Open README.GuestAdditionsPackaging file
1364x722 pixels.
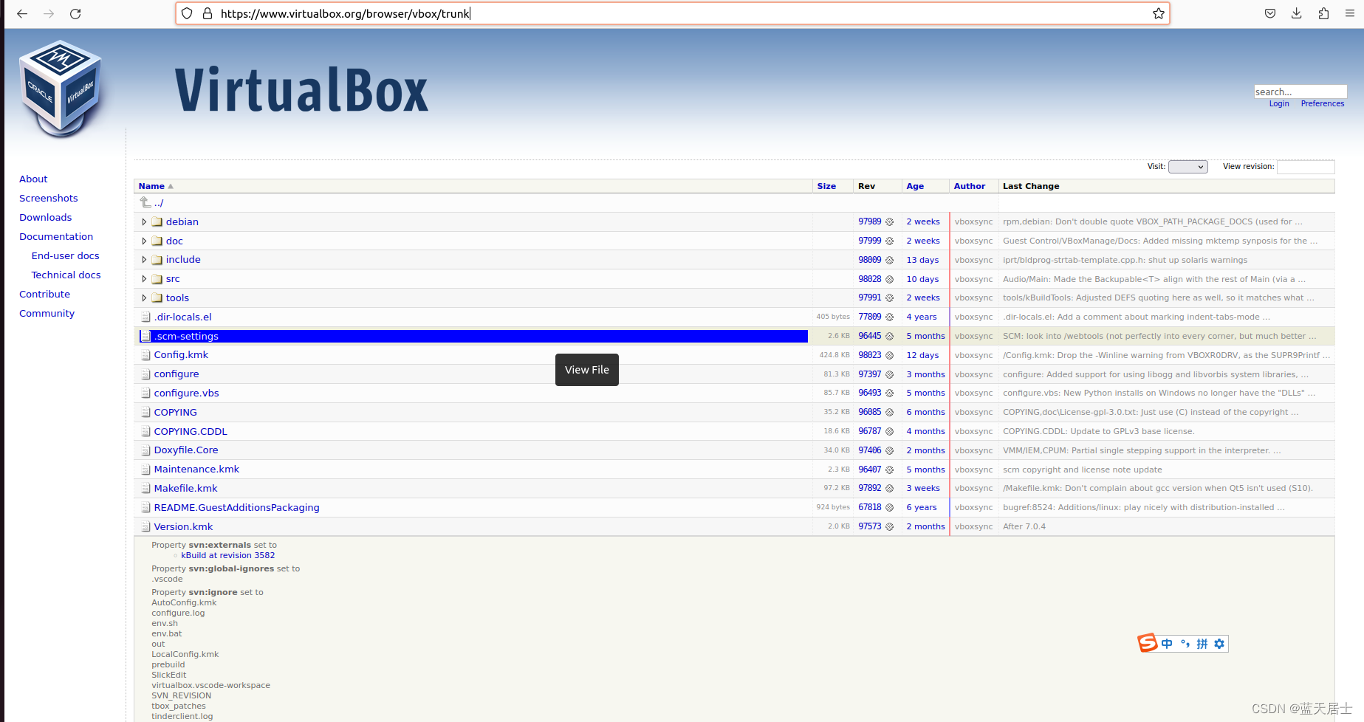236,507
